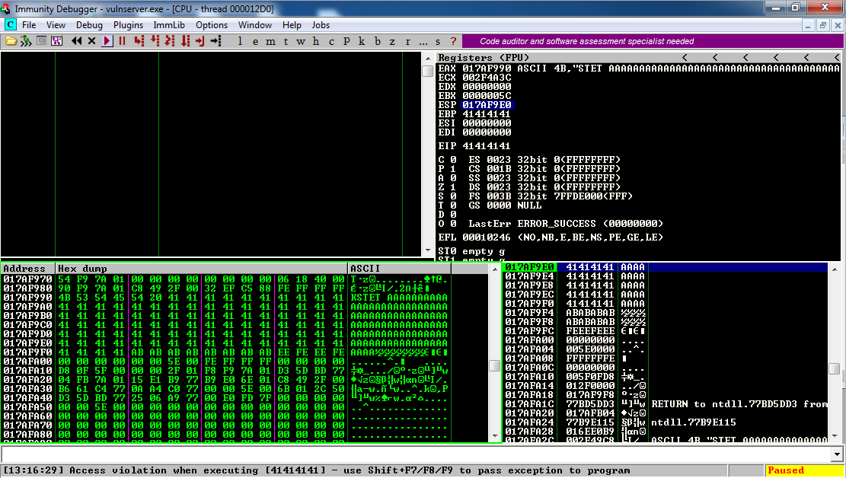Click the command input field above status bar
Screen dimensions: 846x478
(416, 454)
